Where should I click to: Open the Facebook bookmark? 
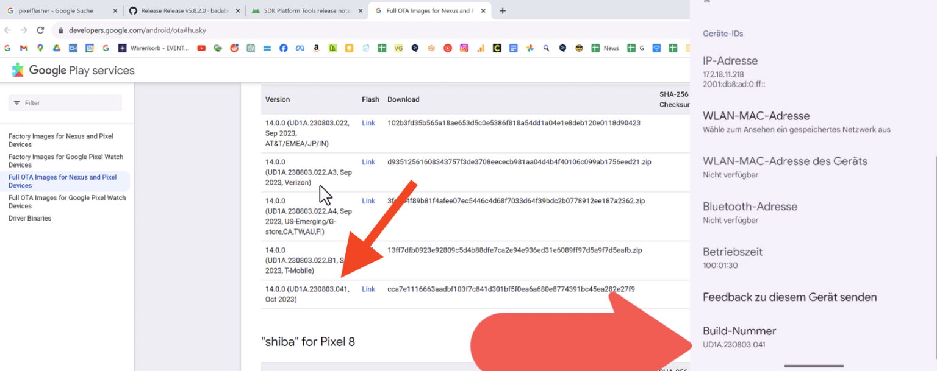point(284,48)
